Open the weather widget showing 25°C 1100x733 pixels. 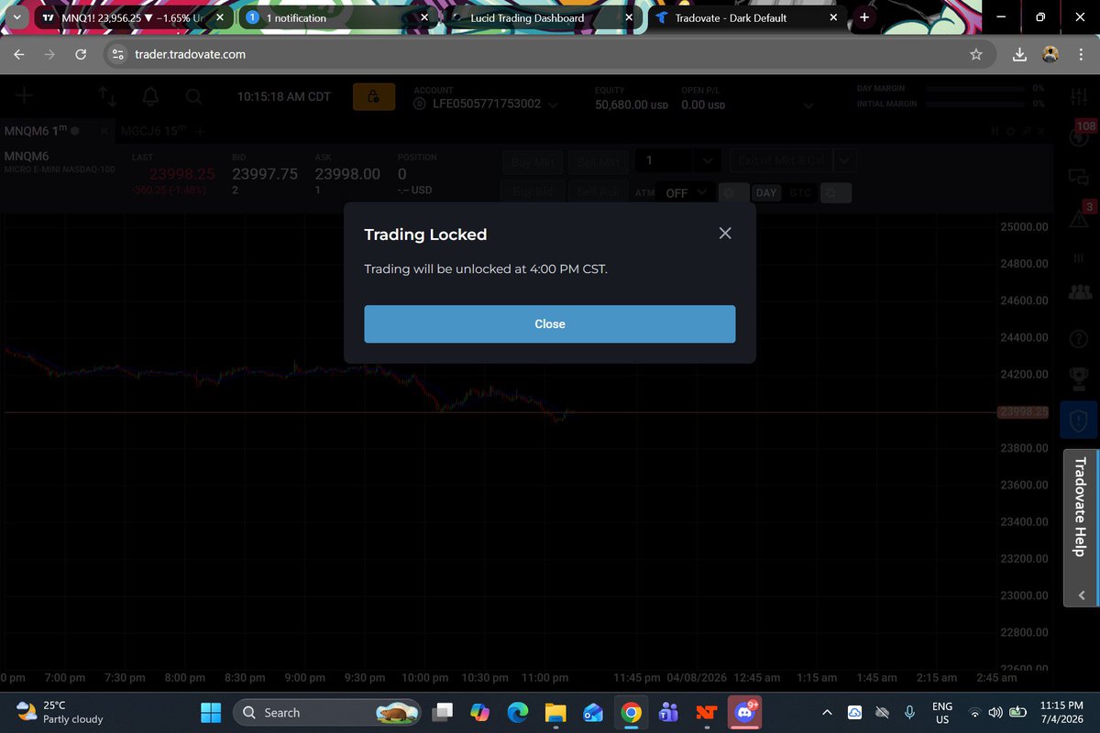60,712
